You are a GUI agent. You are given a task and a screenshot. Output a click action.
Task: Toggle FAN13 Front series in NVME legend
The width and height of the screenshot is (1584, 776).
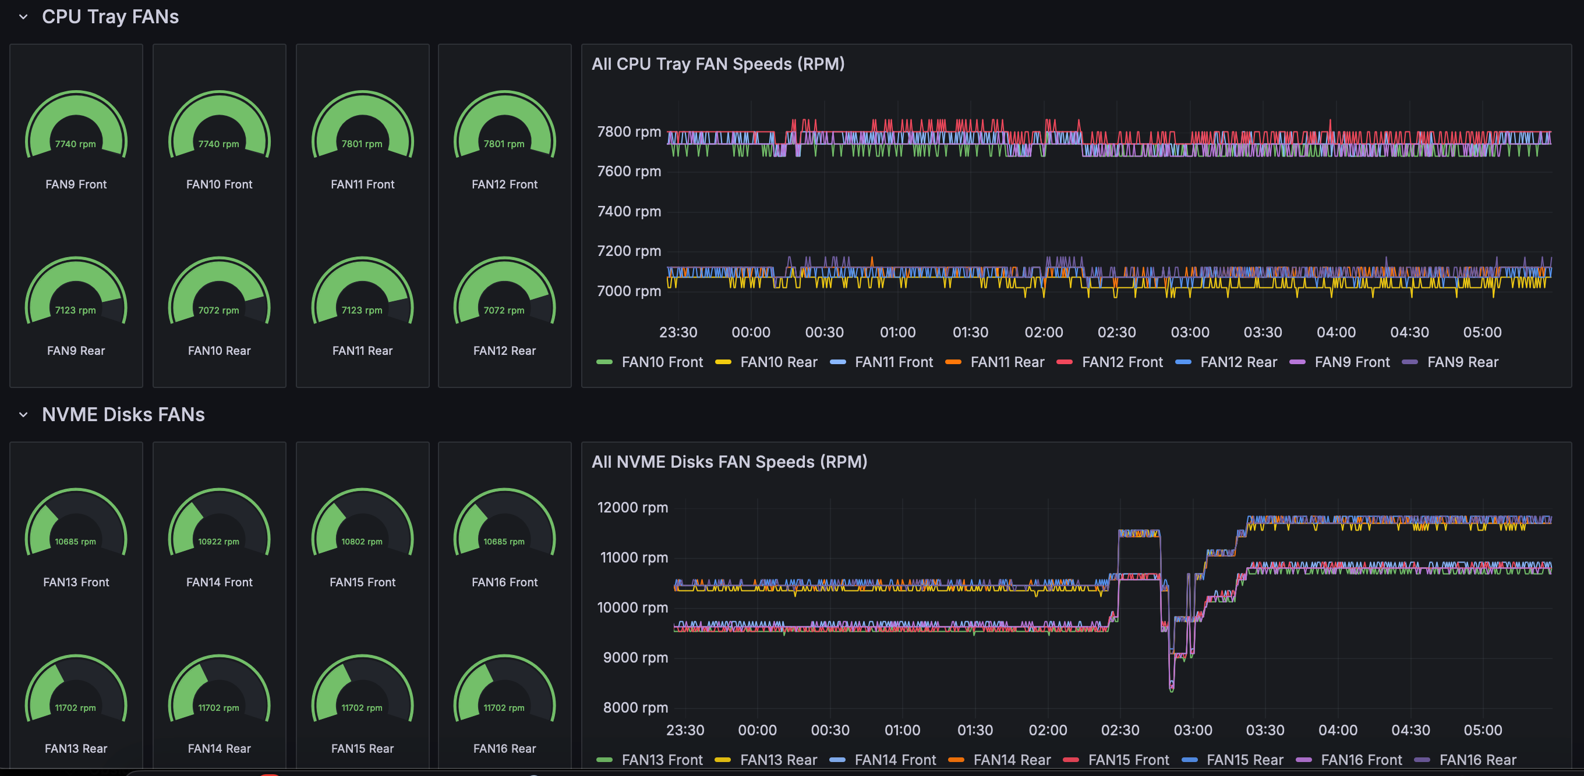662,760
